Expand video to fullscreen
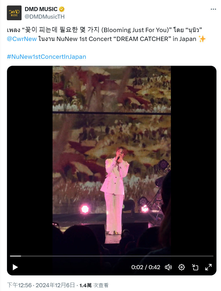This screenshot has height=291, width=221. [208, 267]
